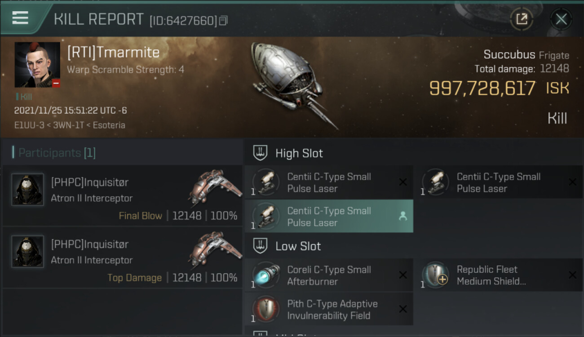This screenshot has width=584, height=337.
Task: Open Tmarmite's character portrait
Action: 37,65
